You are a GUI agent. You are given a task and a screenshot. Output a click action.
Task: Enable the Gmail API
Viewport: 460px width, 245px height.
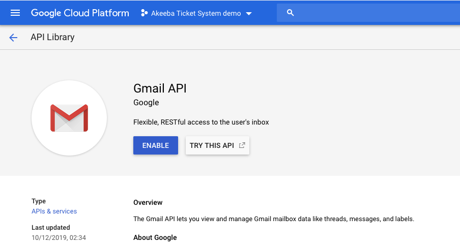156,145
